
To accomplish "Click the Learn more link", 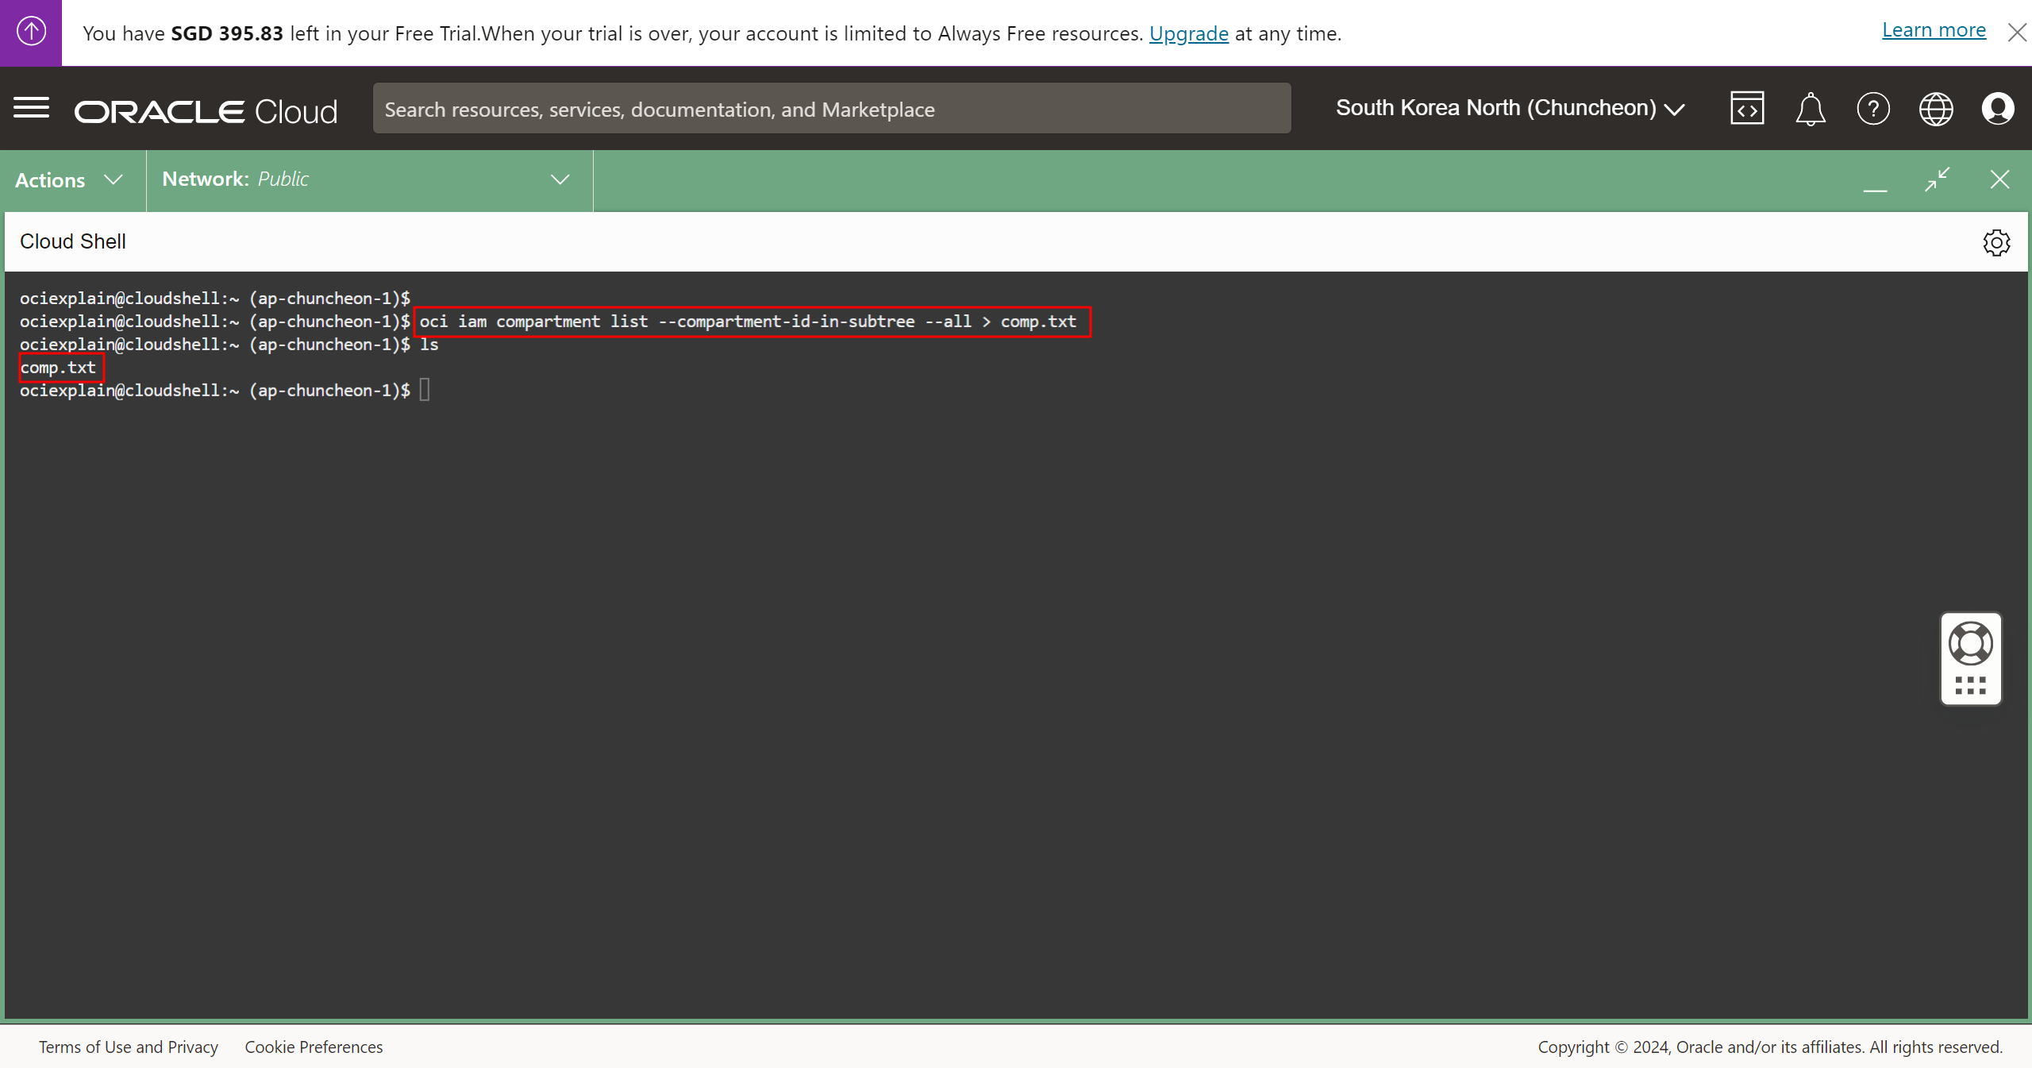I will point(1934,30).
